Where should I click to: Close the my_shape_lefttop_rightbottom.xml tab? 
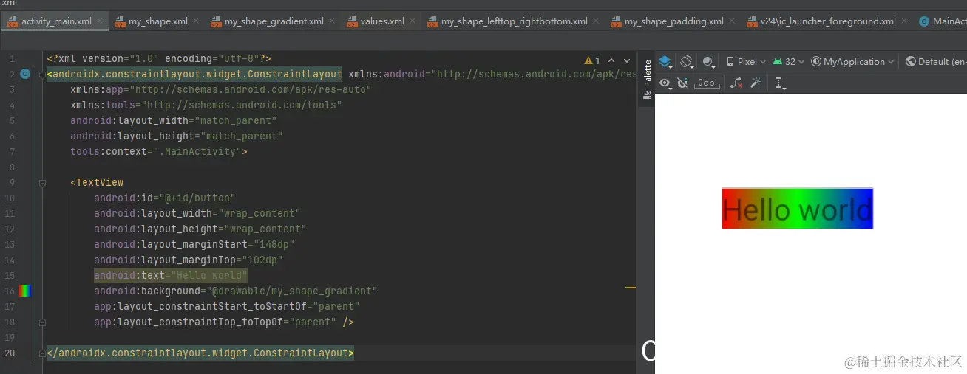(x=597, y=21)
